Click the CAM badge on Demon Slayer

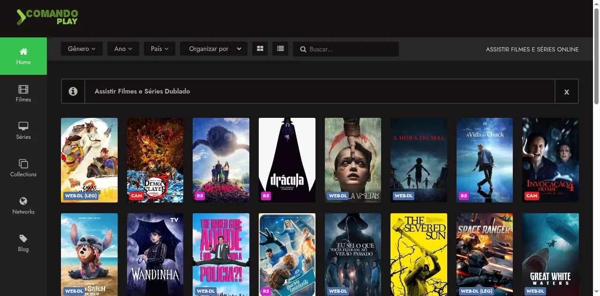tap(136, 195)
